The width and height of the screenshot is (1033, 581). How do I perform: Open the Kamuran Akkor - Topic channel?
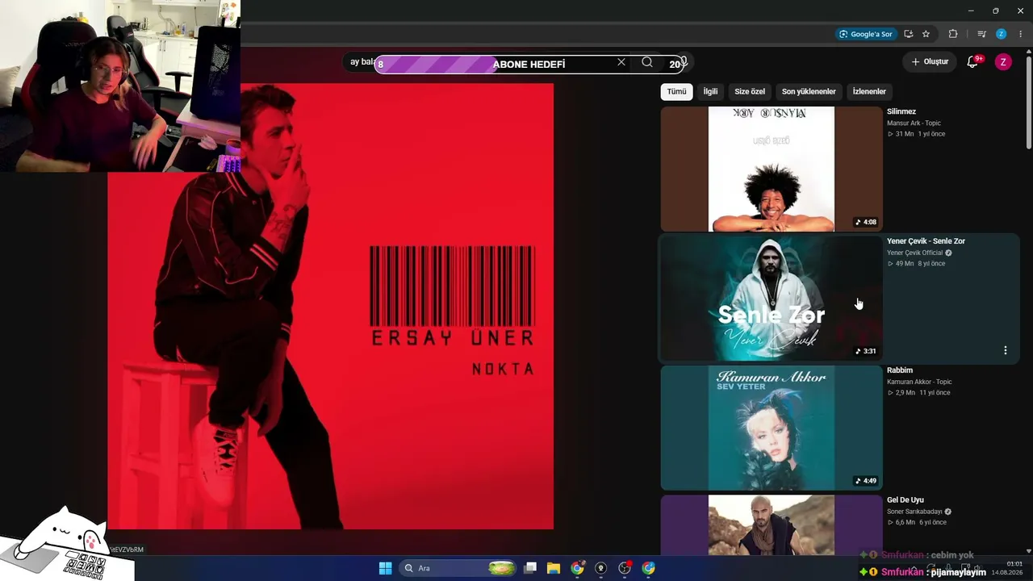tap(919, 382)
